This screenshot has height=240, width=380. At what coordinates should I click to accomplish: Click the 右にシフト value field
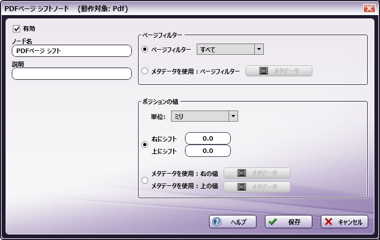coord(208,138)
